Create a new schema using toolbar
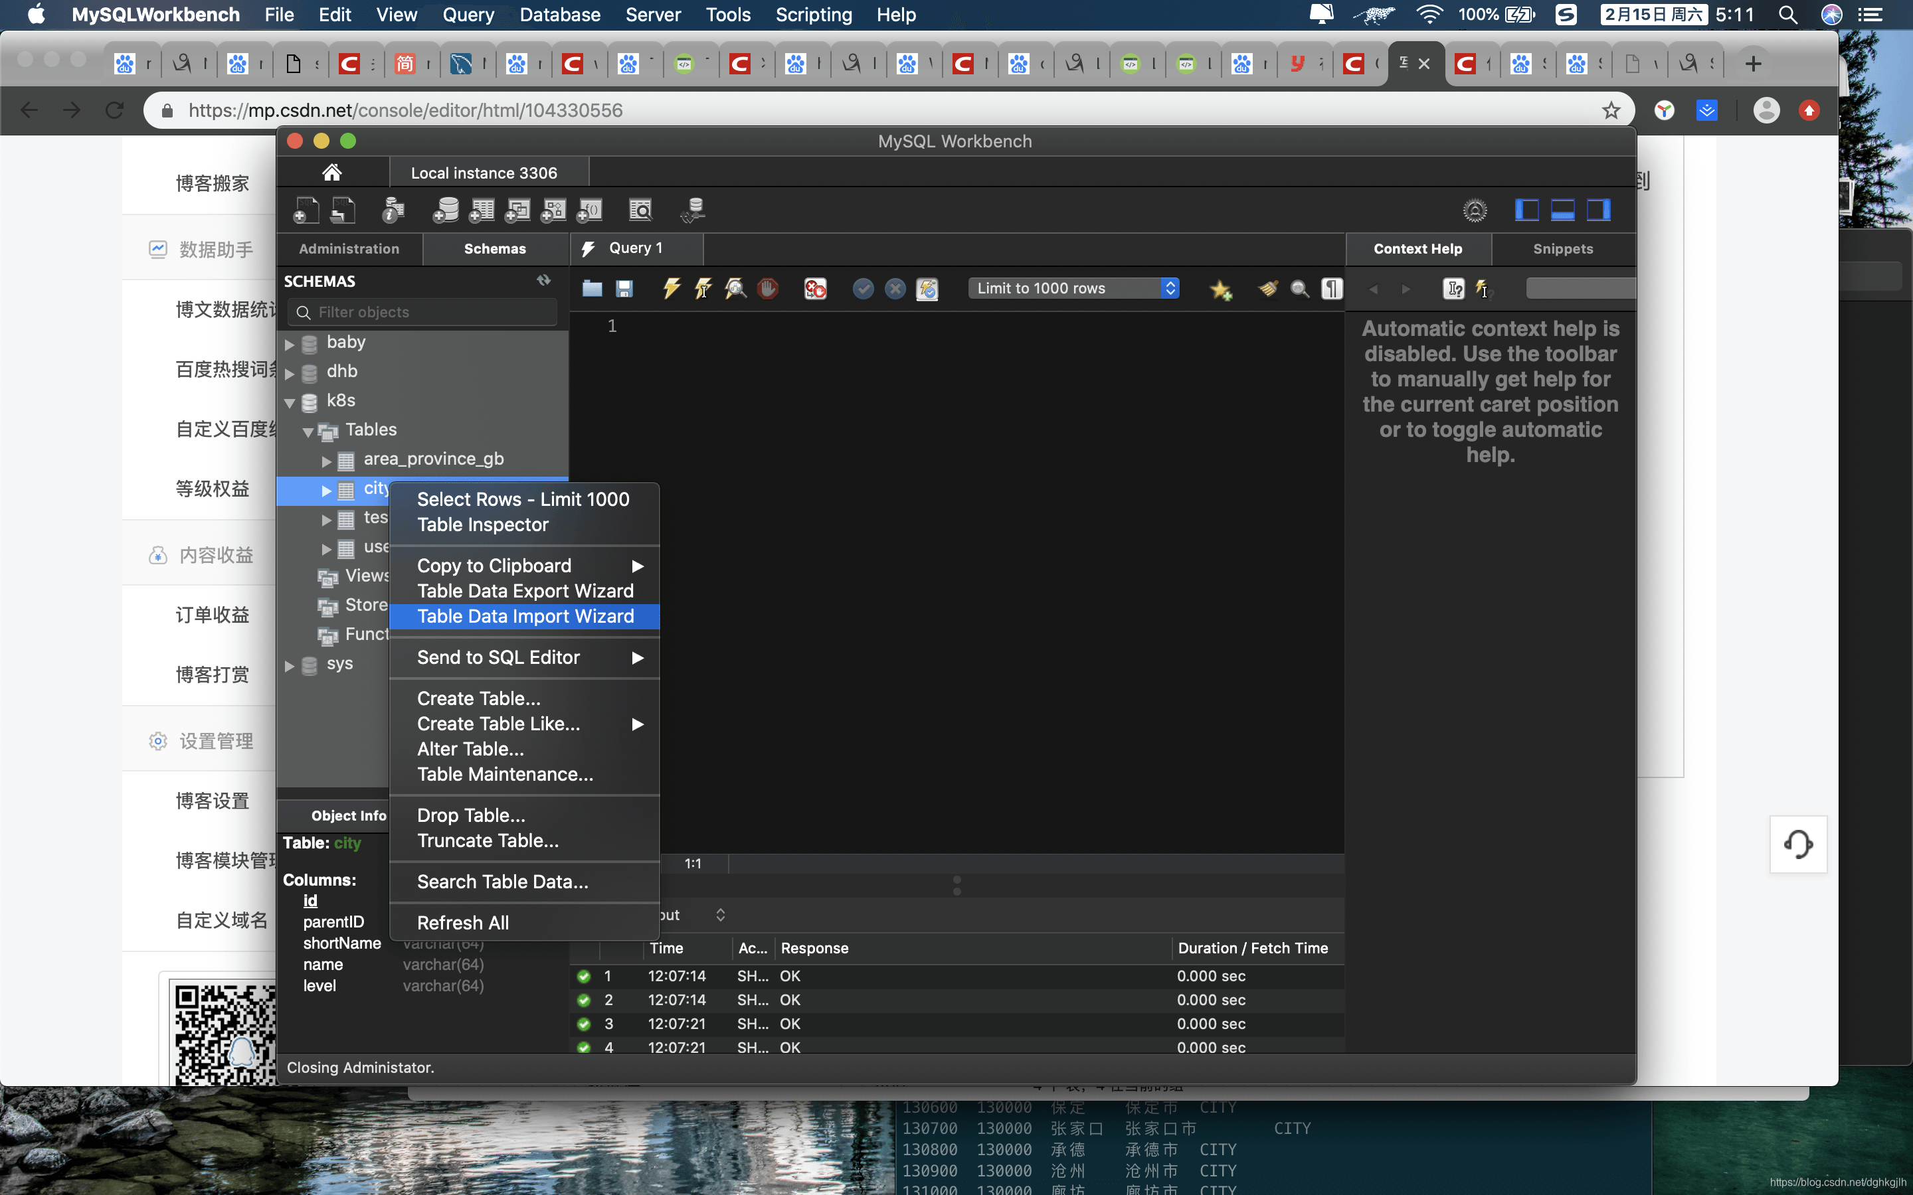This screenshot has height=1195, width=1913. tap(446, 210)
